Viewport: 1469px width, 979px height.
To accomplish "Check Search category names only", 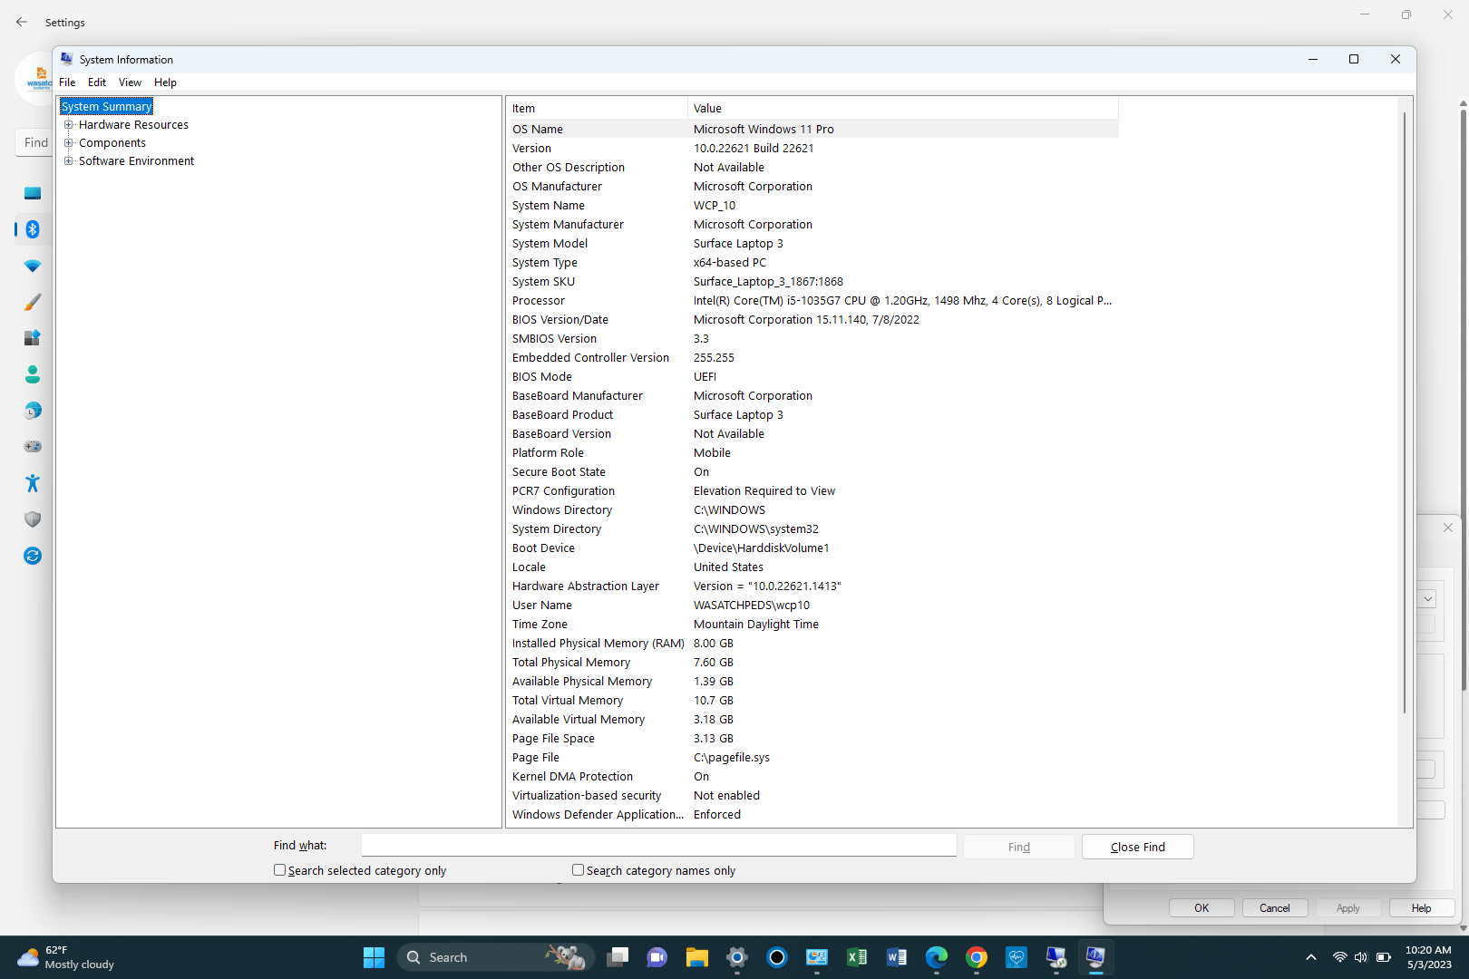I will 578,870.
